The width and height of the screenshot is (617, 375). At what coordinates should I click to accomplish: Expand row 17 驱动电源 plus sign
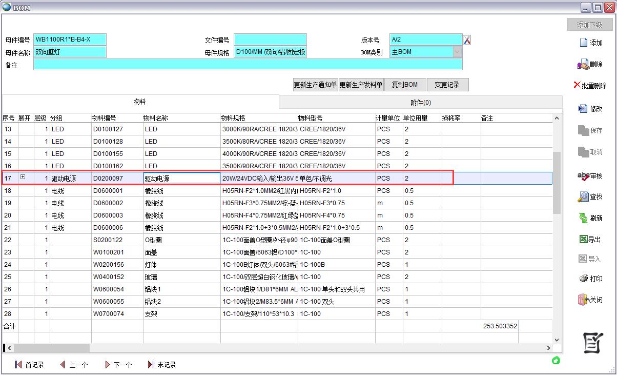pyautogui.click(x=23, y=177)
